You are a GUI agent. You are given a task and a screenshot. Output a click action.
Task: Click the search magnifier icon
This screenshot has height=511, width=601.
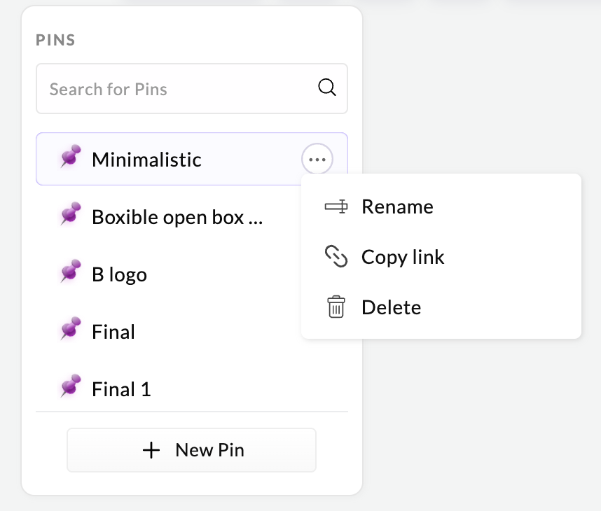[x=327, y=87]
